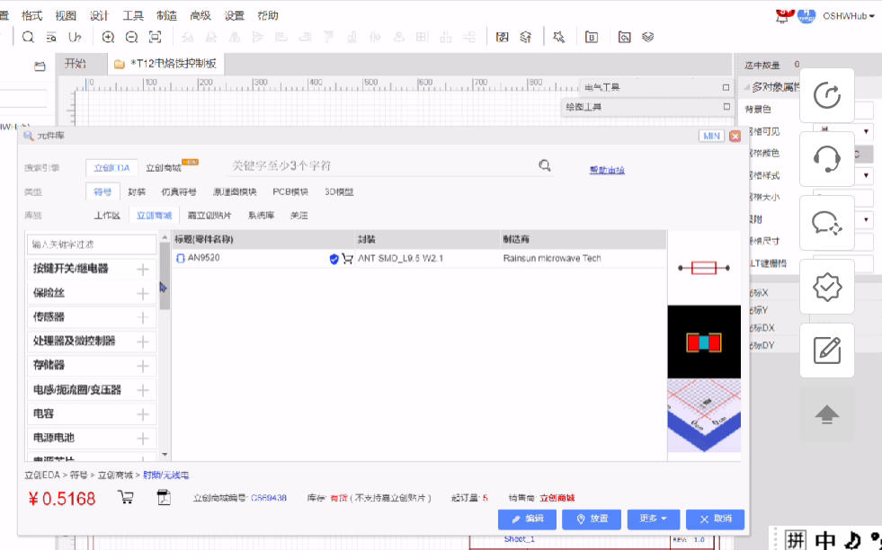The height and width of the screenshot is (550, 882).
Task: Click the notification bell icon
Action: (x=782, y=16)
